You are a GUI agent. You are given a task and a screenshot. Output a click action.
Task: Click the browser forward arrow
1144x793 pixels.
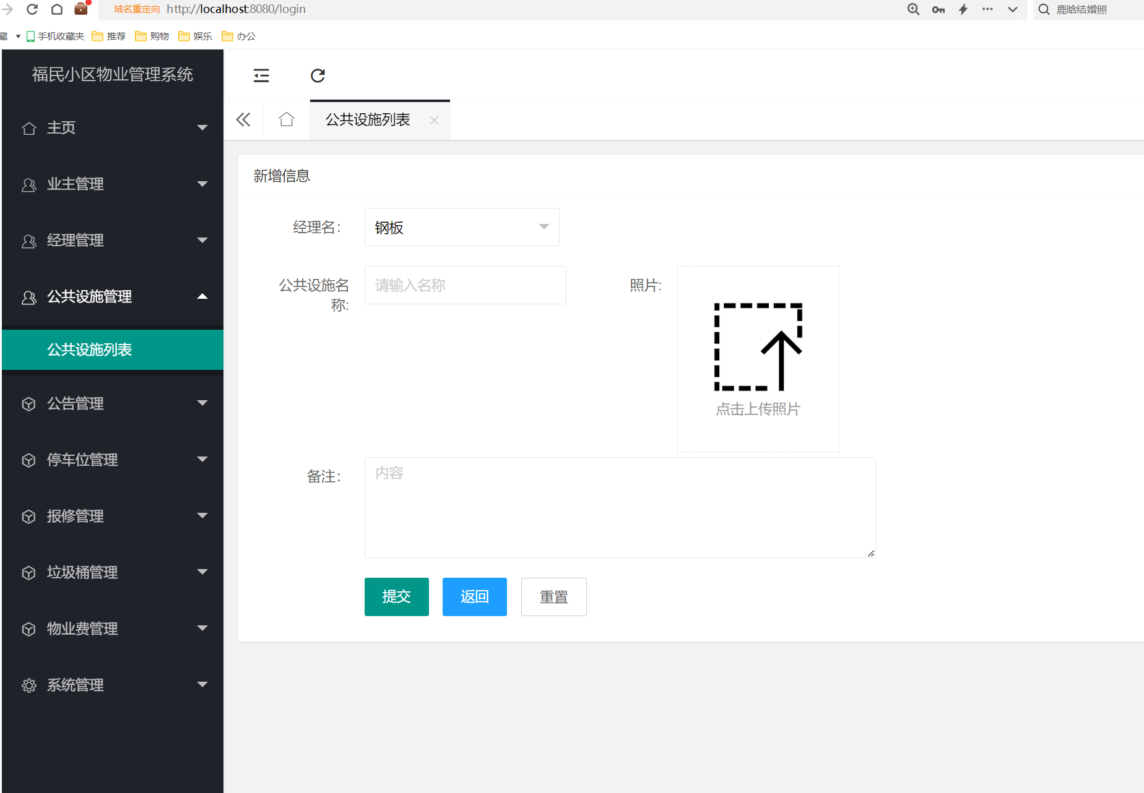(7, 9)
